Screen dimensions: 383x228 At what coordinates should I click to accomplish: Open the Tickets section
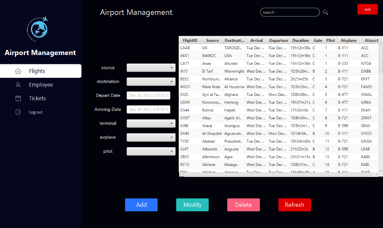coord(38,99)
